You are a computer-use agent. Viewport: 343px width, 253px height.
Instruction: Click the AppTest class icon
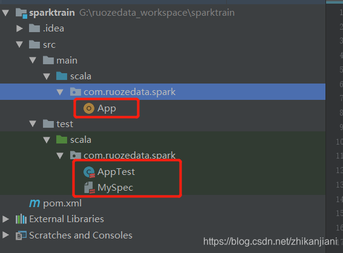click(89, 172)
